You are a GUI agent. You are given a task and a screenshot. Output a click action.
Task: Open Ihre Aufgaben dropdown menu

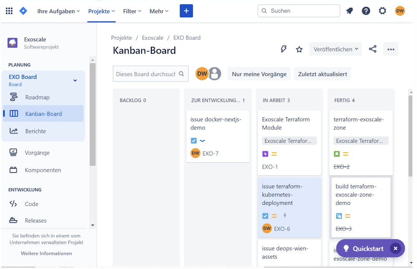[x=58, y=11]
